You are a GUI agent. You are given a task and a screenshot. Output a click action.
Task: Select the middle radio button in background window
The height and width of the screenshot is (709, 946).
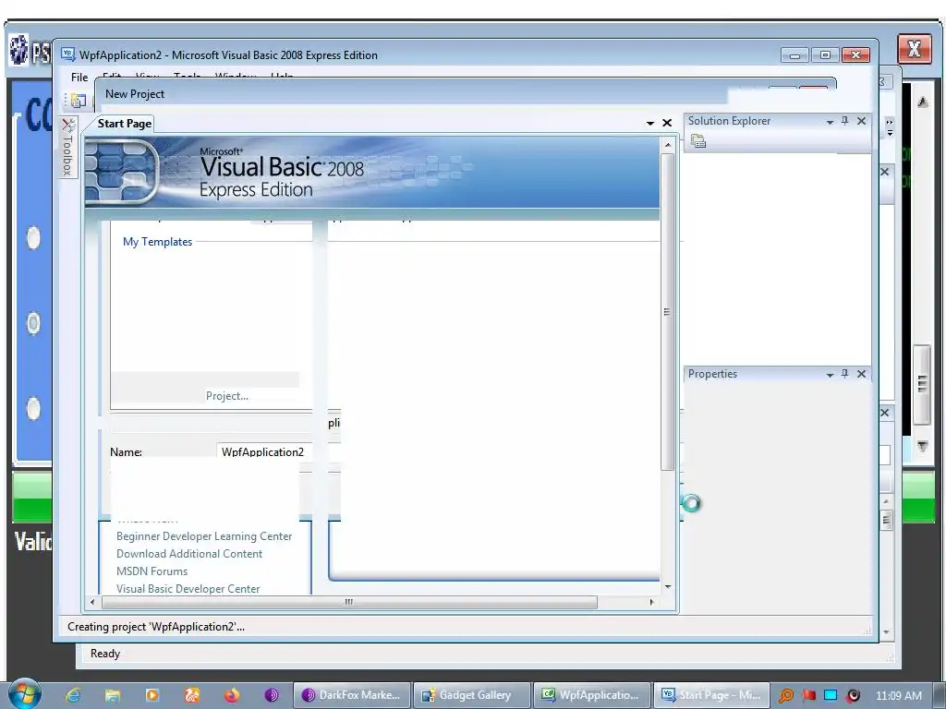(x=34, y=323)
